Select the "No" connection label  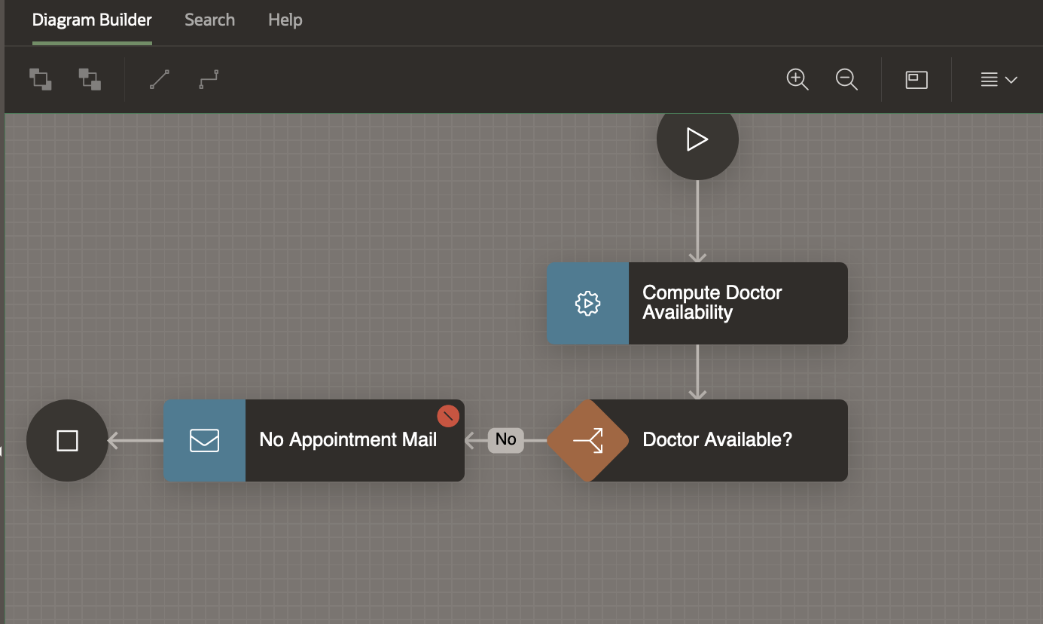pyautogui.click(x=505, y=440)
